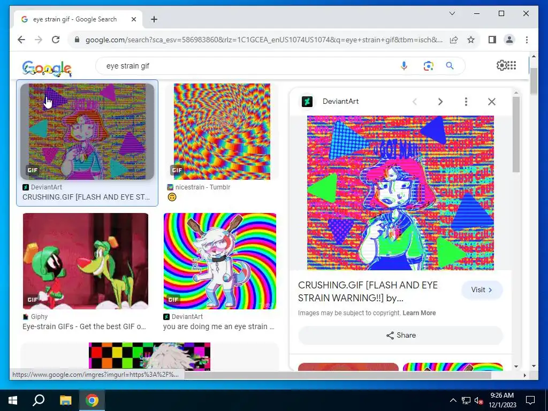548x411 pixels.
Task: Open the checkered partially visible thumbnail
Action: (150, 356)
